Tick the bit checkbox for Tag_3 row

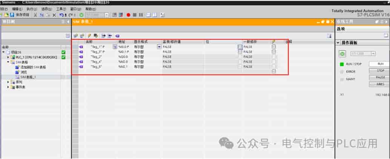point(240,52)
